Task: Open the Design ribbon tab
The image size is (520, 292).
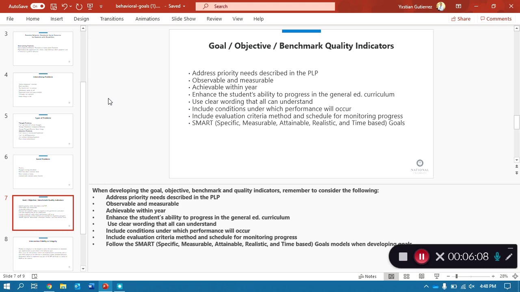Action: tap(81, 19)
